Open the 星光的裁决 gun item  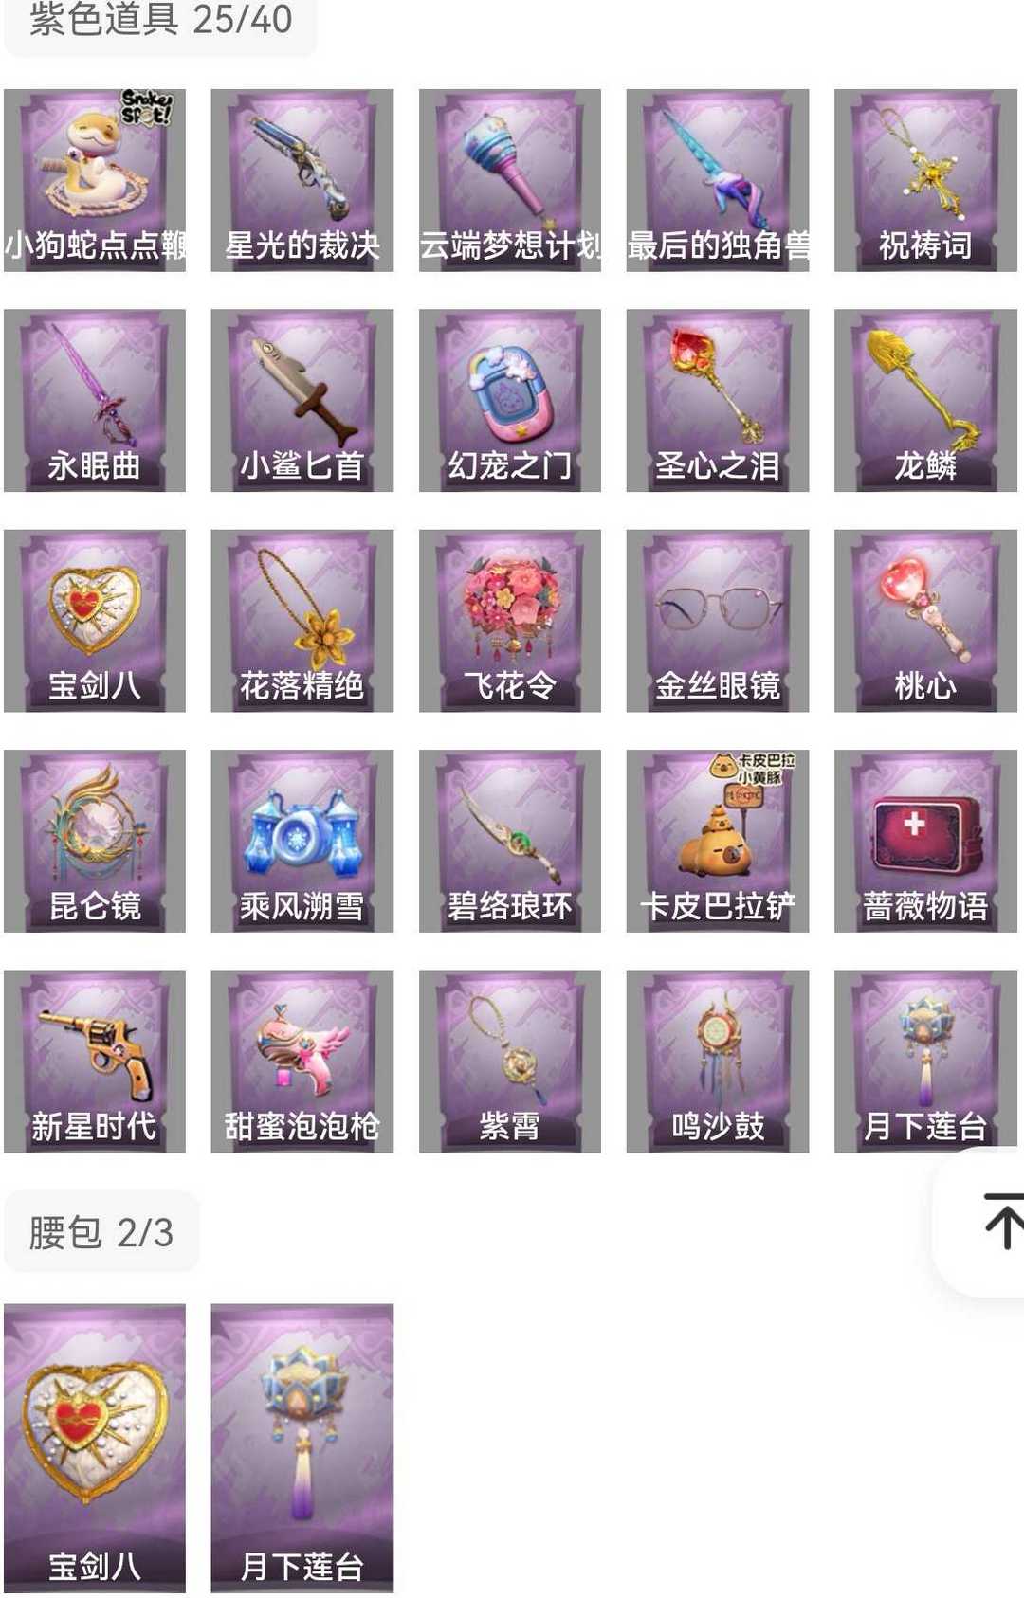click(x=302, y=180)
